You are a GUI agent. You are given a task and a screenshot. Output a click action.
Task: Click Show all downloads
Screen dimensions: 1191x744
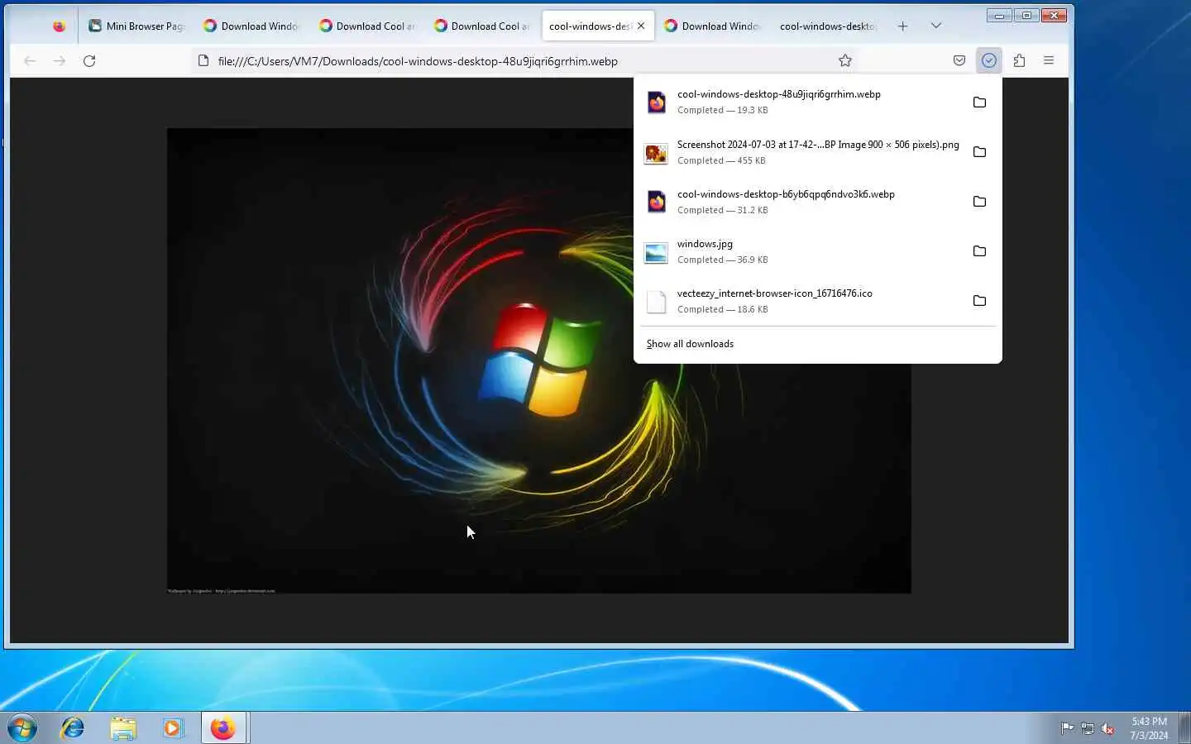tap(690, 344)
